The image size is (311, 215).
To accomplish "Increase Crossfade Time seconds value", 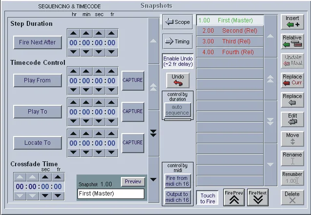I will 45,177.
